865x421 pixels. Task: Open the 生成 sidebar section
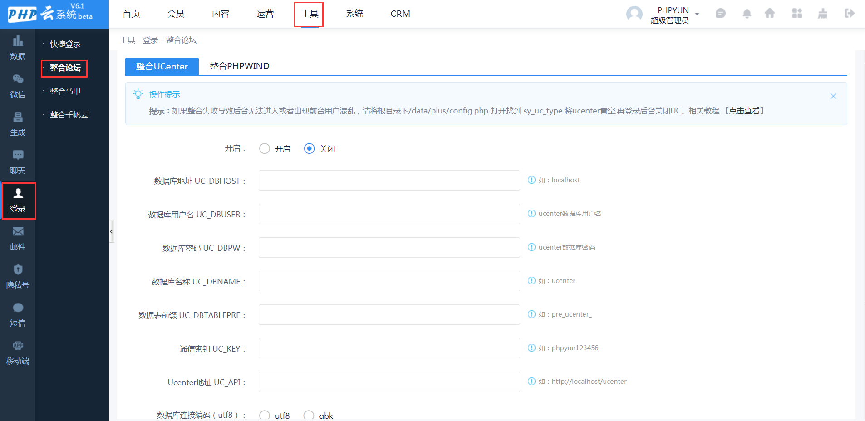point(18,124)
